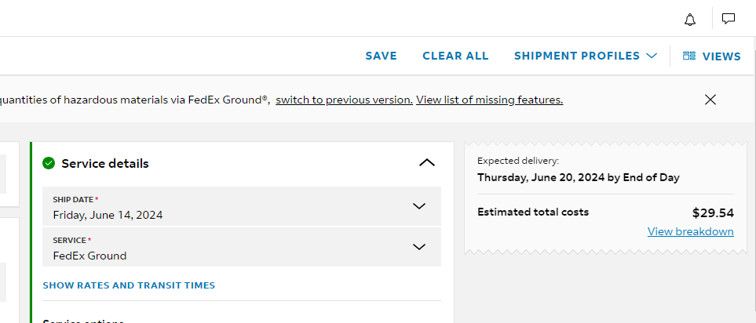The width and height of the screenshot is (756, 323).
Task: Collapse the Service details section chevron
Action: [x=427, y=163]
